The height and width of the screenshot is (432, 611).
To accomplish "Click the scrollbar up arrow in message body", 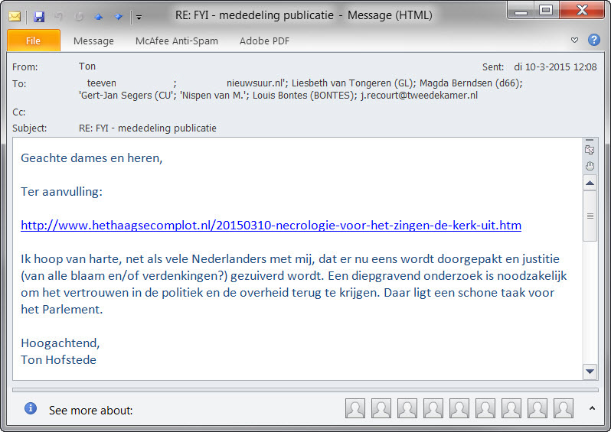I will pos(590,183).
